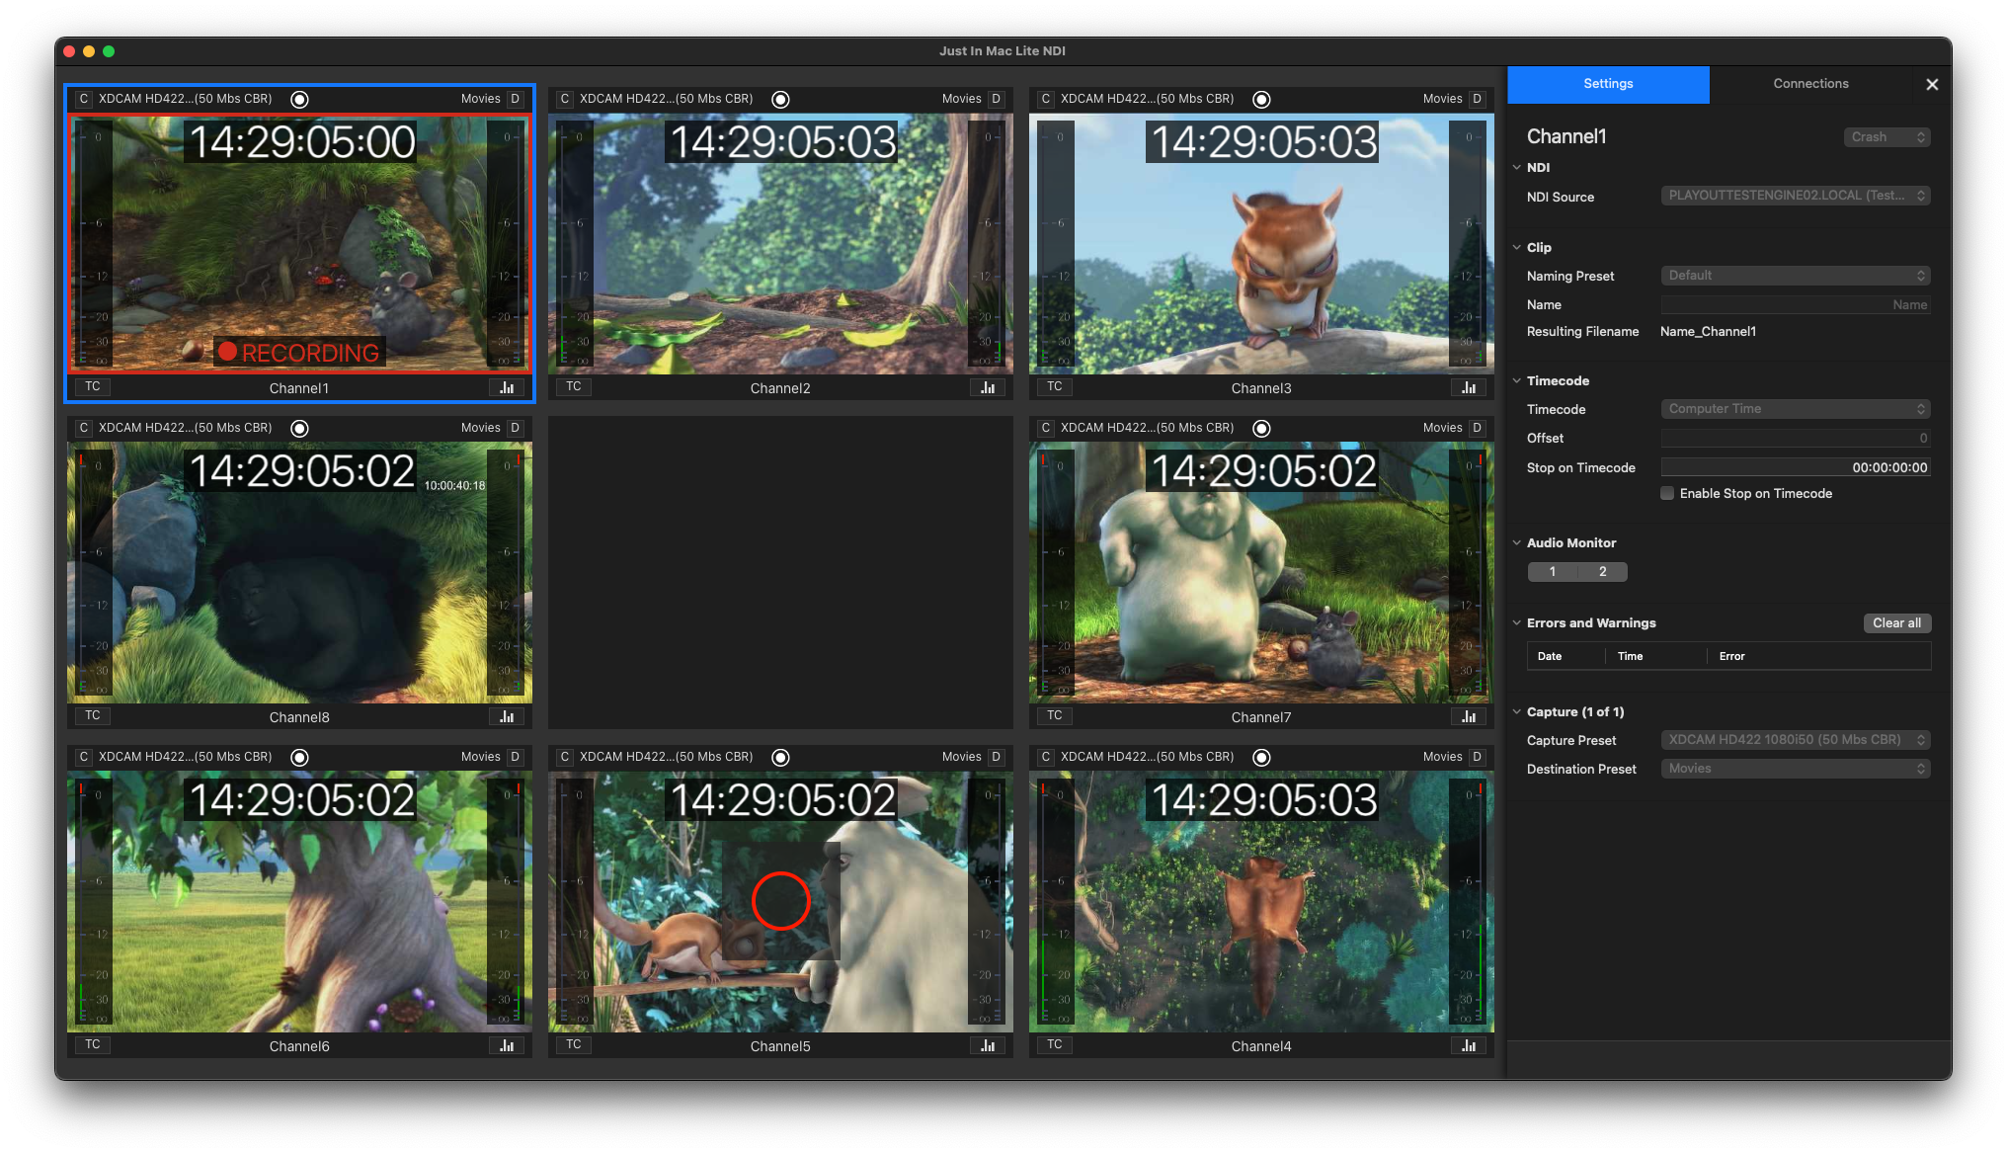Click the record button on Channel4
This screenshot has height=1153, width=2007.
pyautogui.click(x=1261, y=757)
